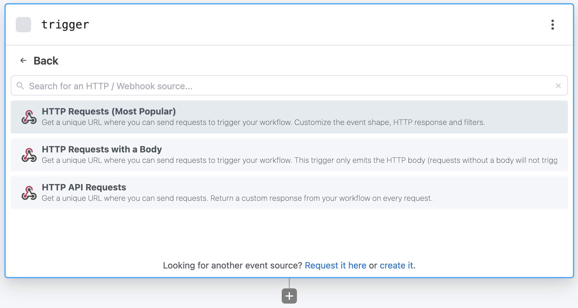The height and width of the screenshot is (308, 578).
Task: Click the webhook icon beside HTTP API Requests
Action: point(29,193)
